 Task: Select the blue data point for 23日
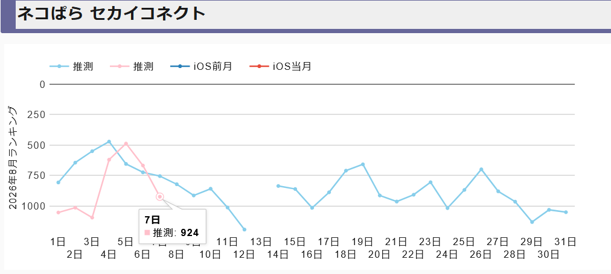pos(430,182)
